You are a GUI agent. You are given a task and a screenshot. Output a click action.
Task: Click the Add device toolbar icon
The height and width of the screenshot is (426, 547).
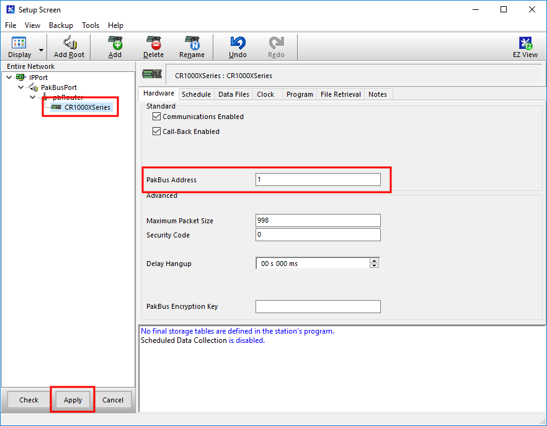pos(115,43)
